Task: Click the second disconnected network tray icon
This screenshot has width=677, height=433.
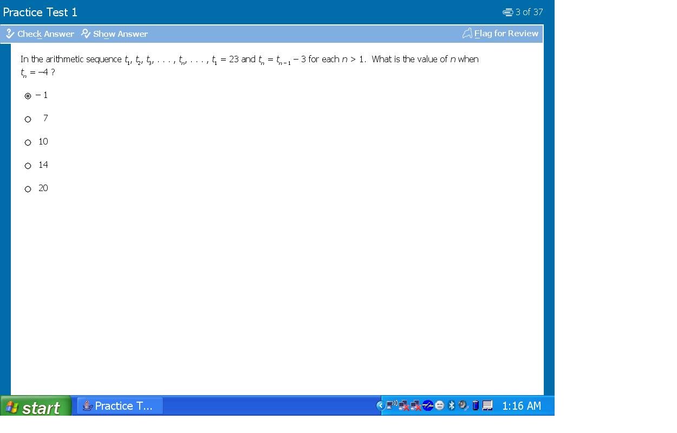Action: 416,405
